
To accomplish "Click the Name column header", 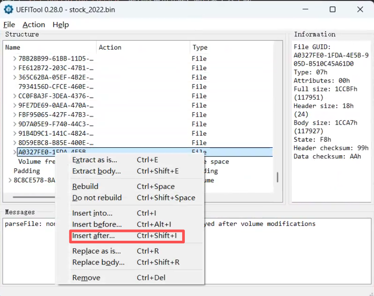I will pos(50,47).
